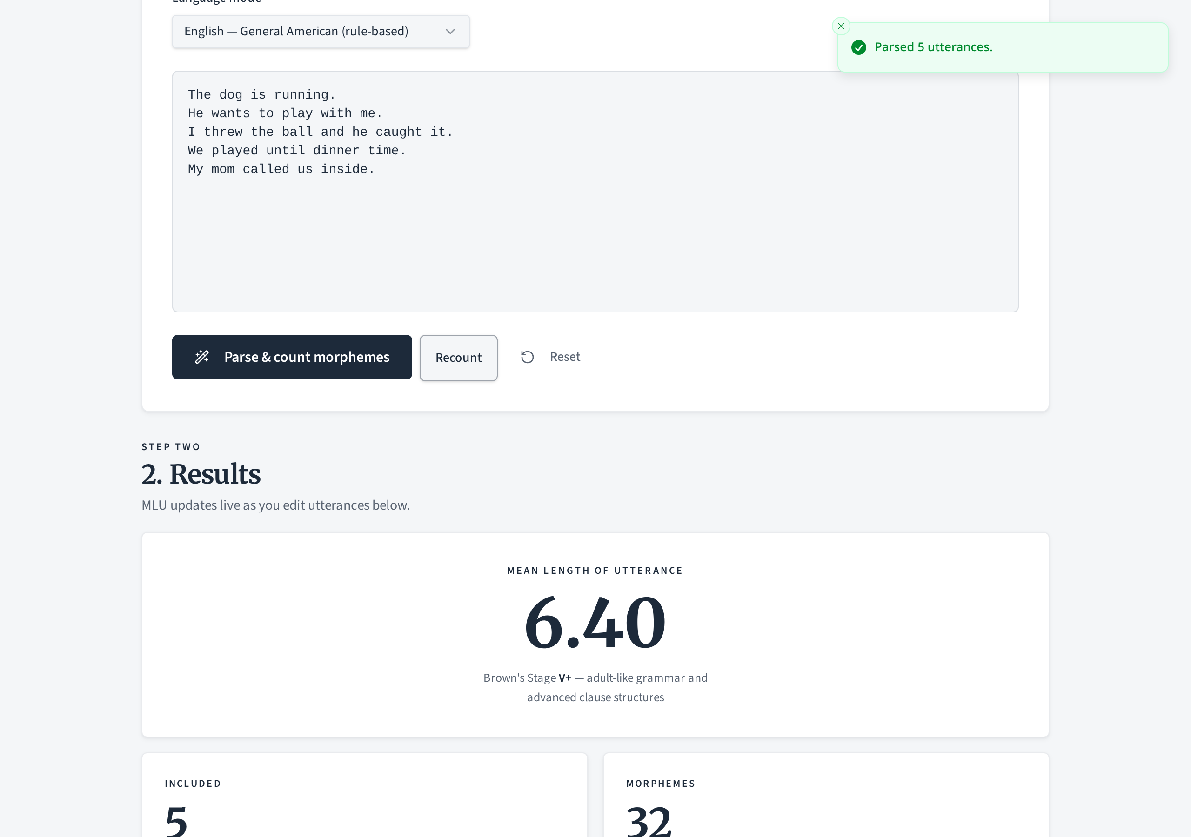Click the magic wand icon
The height and width of the screenshot is (837, 1191).
pyautogui.click(x=202, y=357)
